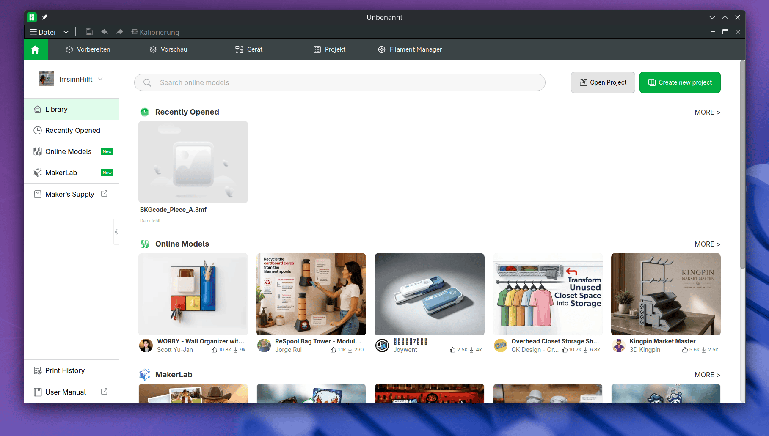The image size is (769, 436).
Task: Open the Joywent model thumbnail
Action: pyautogui.click(x=429, y=294)
